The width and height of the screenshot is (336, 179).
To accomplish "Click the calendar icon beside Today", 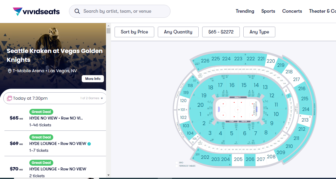I will click(x=9, y=98).
